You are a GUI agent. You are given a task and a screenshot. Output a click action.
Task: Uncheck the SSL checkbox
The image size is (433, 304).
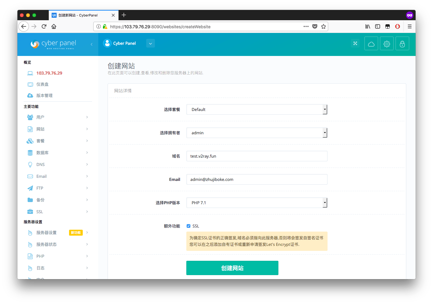pos(189,226)
